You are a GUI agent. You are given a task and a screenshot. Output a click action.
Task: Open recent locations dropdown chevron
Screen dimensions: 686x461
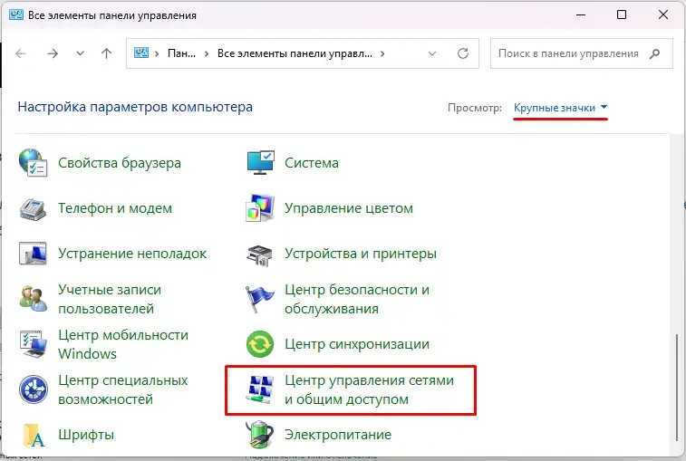click(x=80, y=53)
